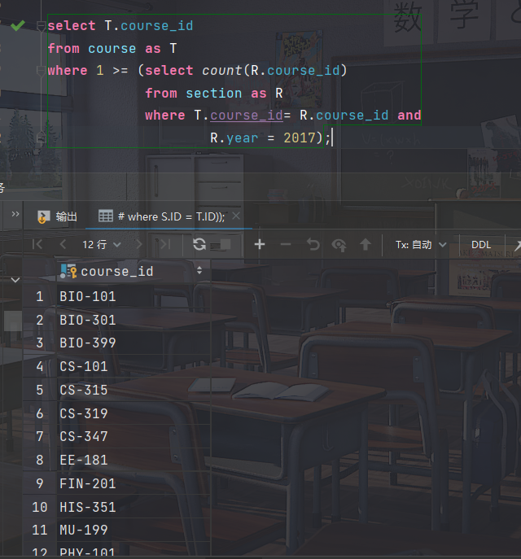
Task: Select cell EE-181
Action: point(134,460)
